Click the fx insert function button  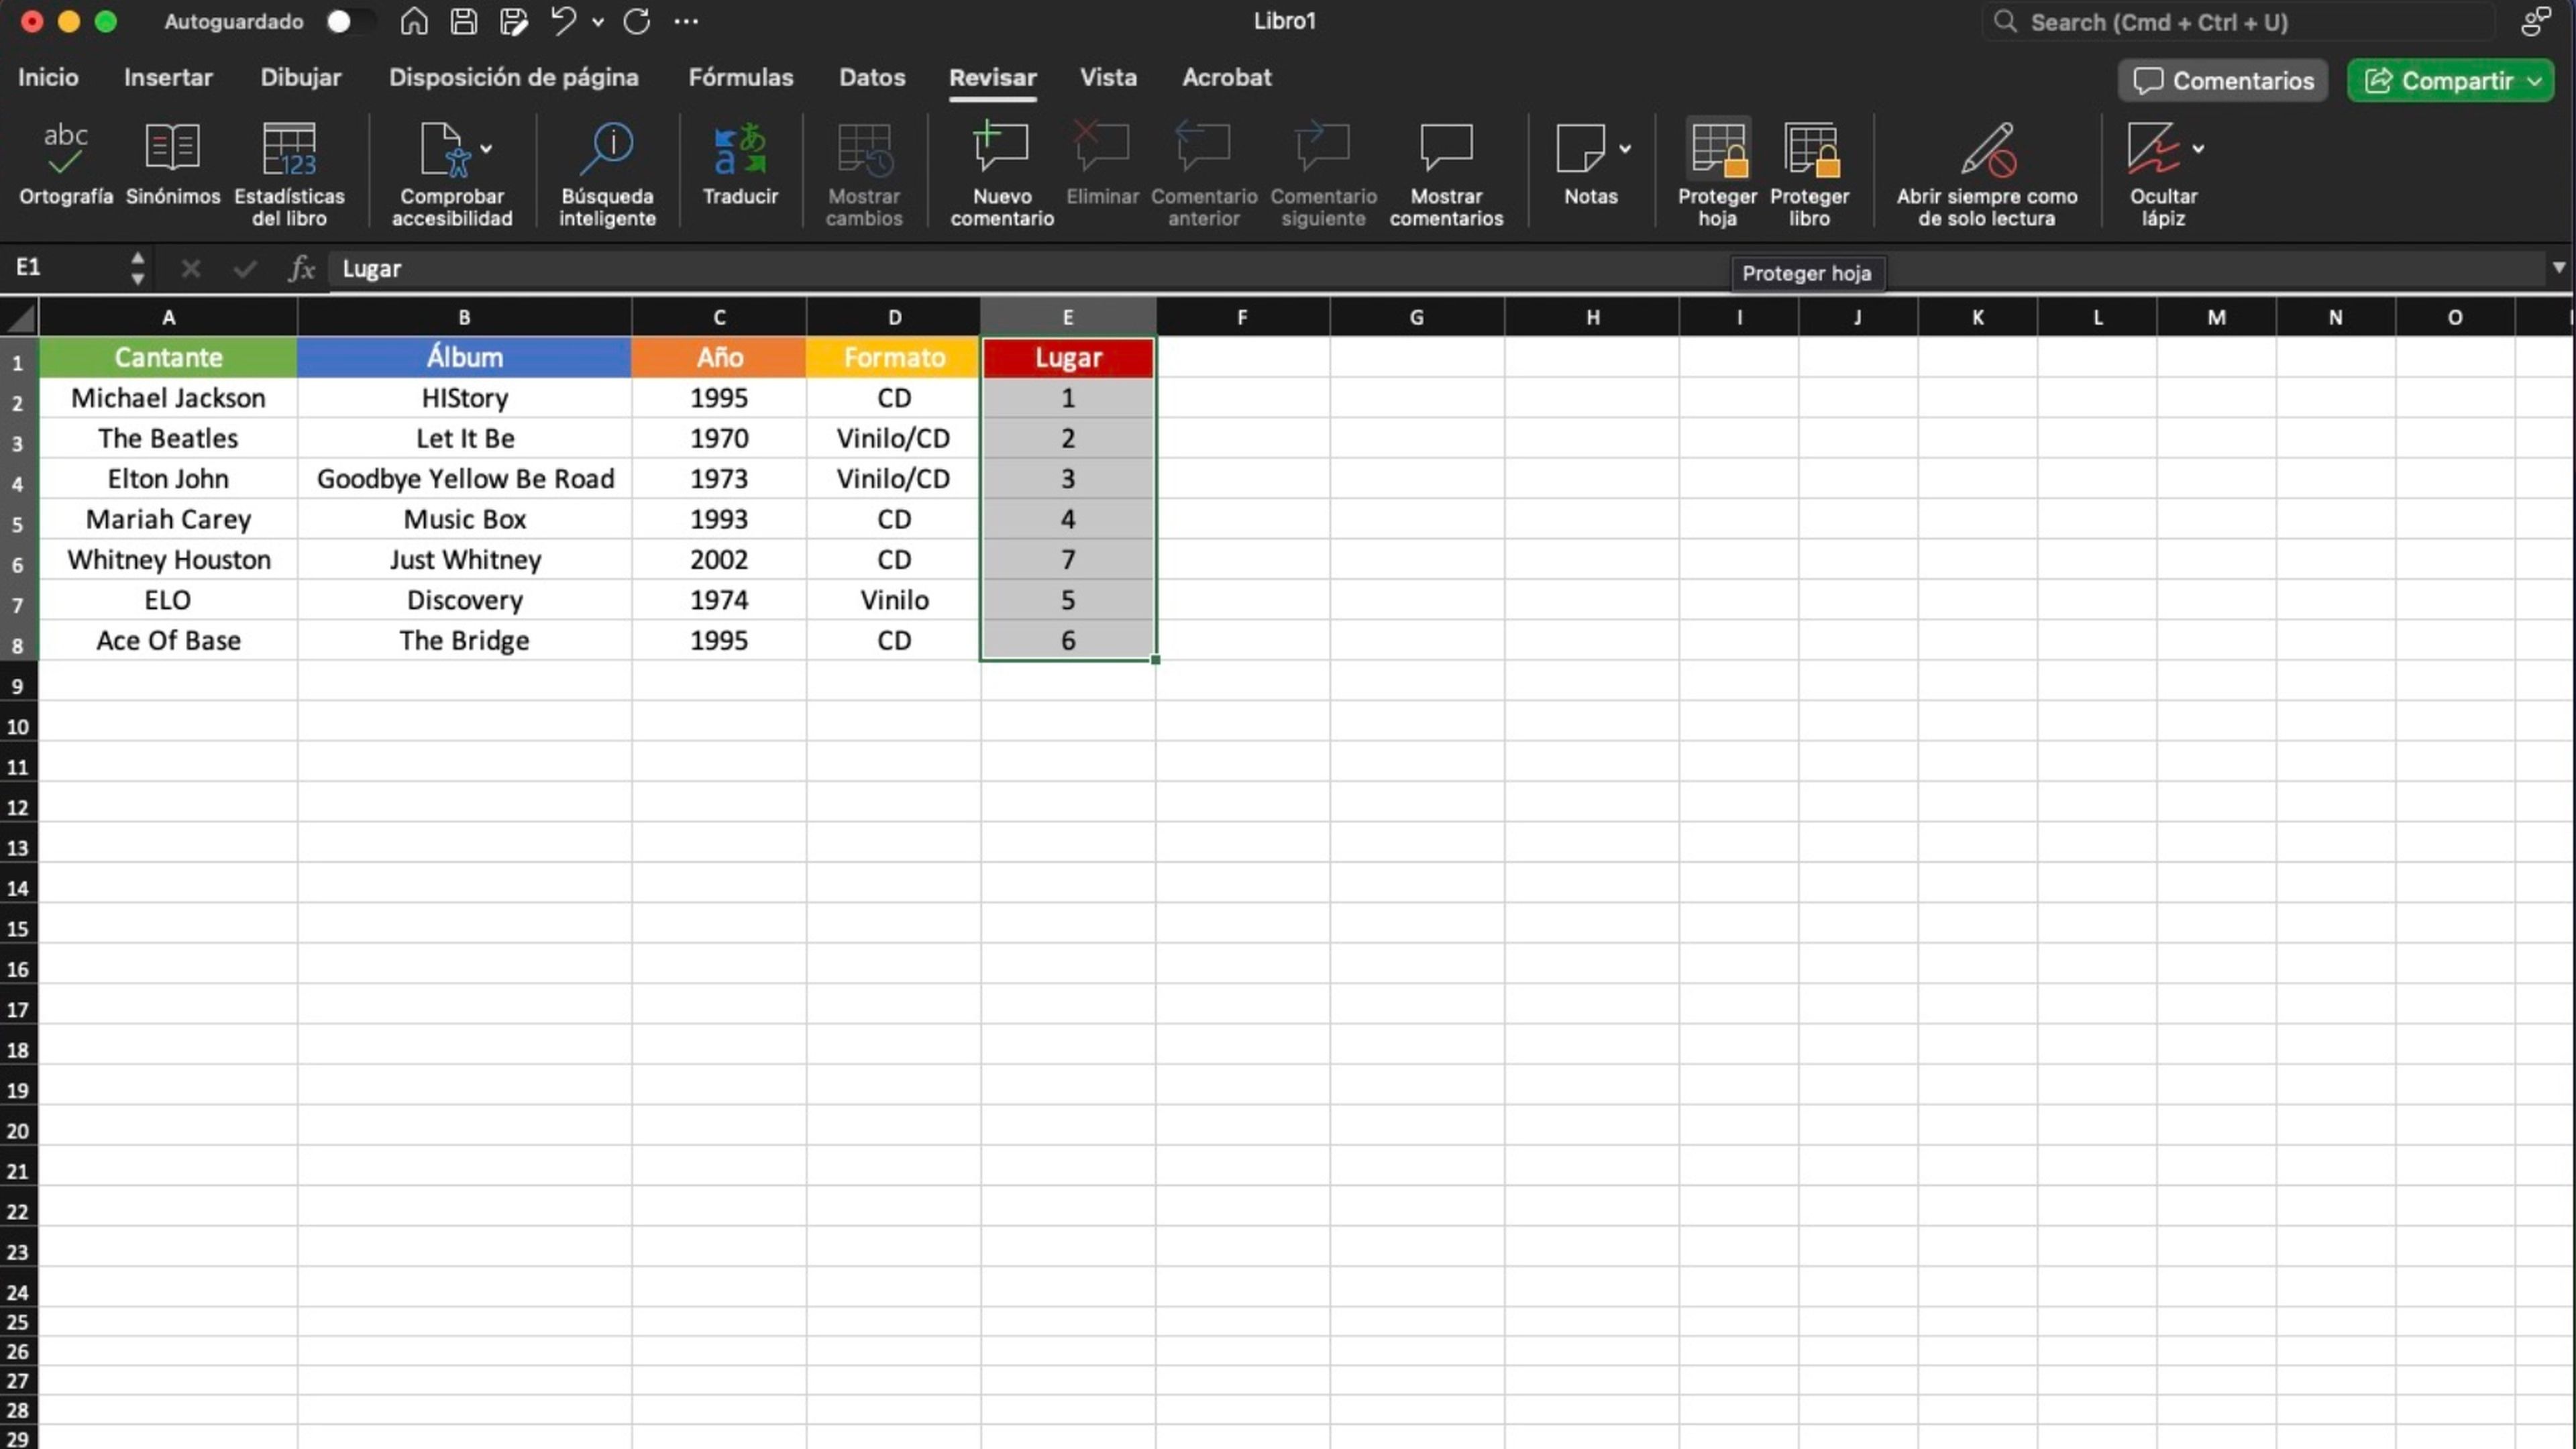pos(302,268)
